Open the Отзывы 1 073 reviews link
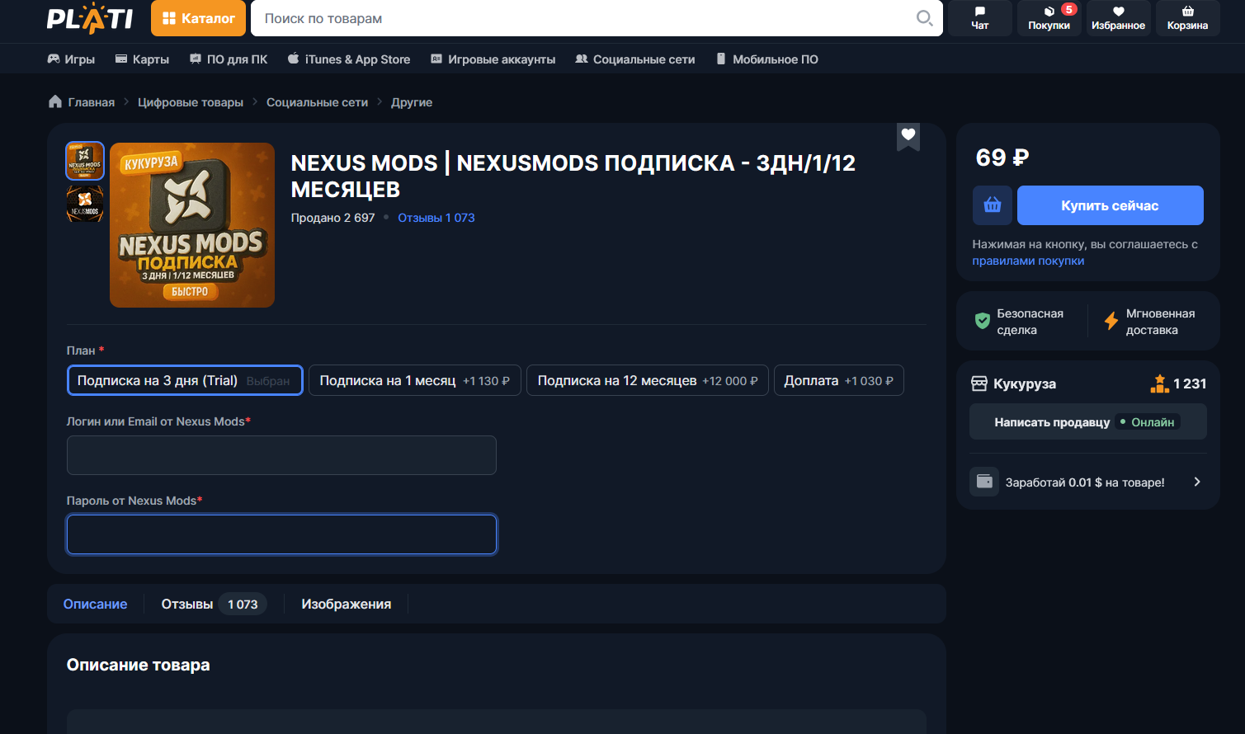The width and height of the screenshot is (1245, 734). (436, 218)
